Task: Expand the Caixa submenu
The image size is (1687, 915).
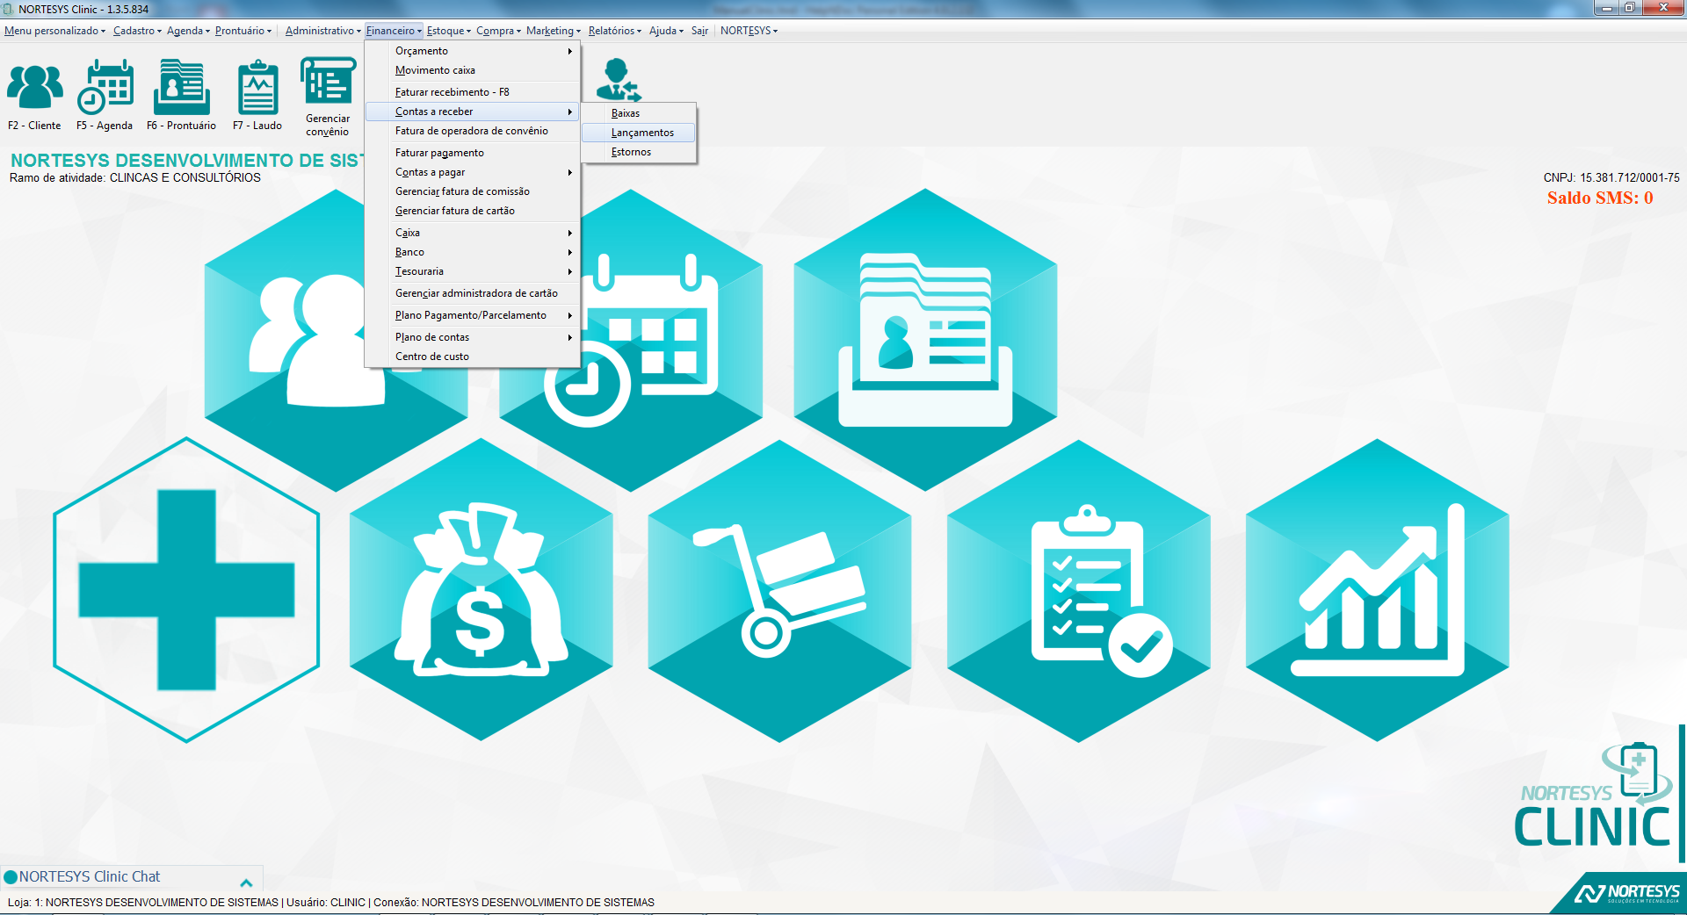Action: tap(473, 233)
